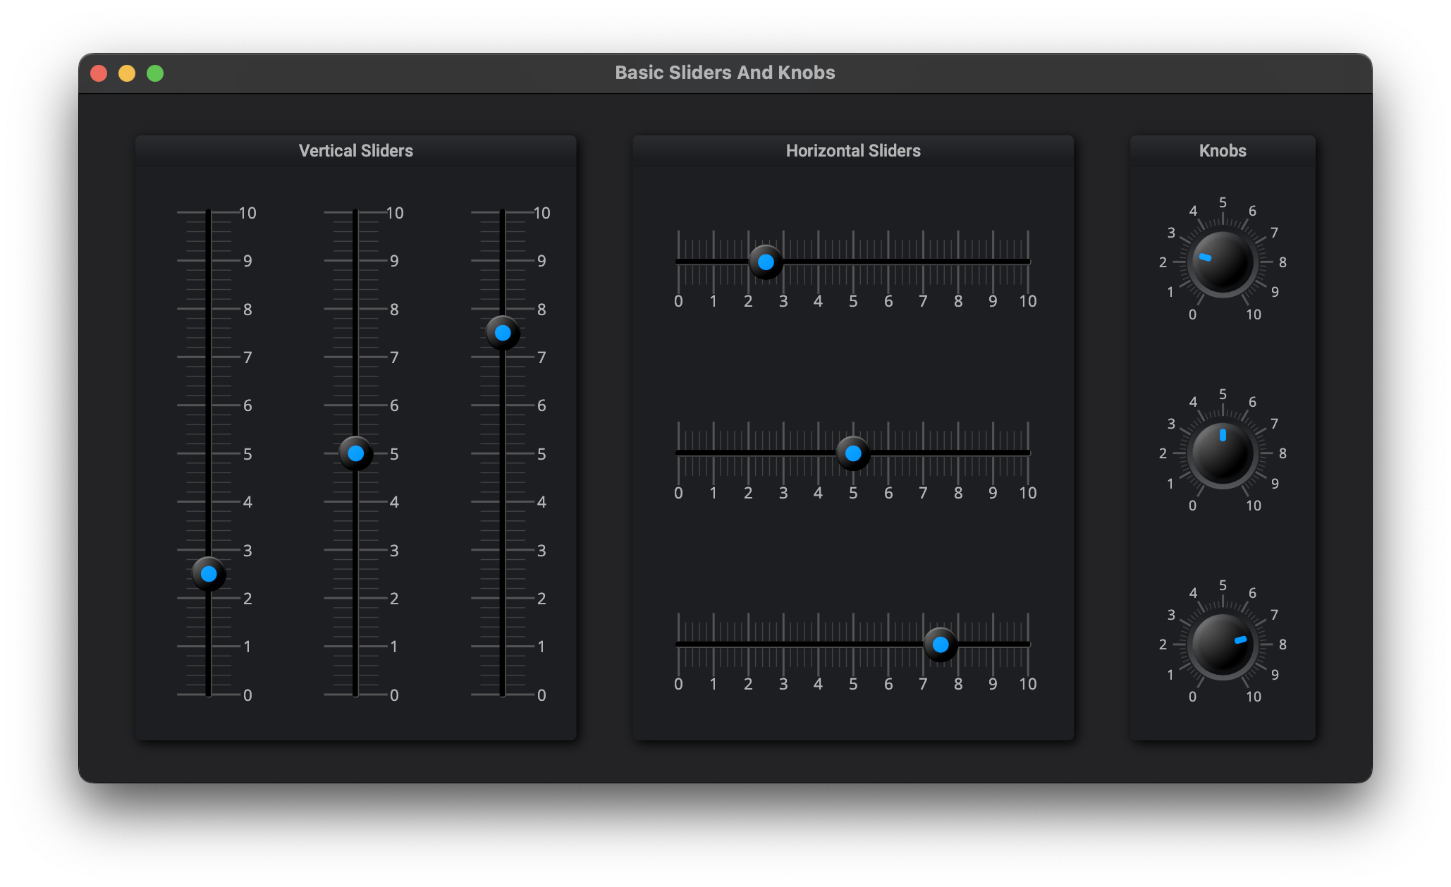Screen dimensions: 1451x887
Task: Click the middle vertical slider handle at 5
Action: click(x=356, y=453)
